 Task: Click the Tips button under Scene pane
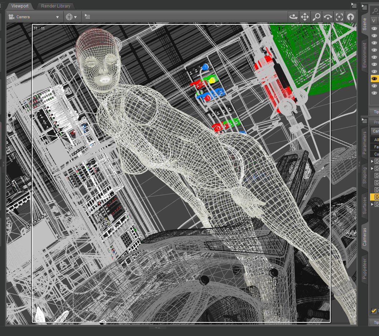click(375, 112)
